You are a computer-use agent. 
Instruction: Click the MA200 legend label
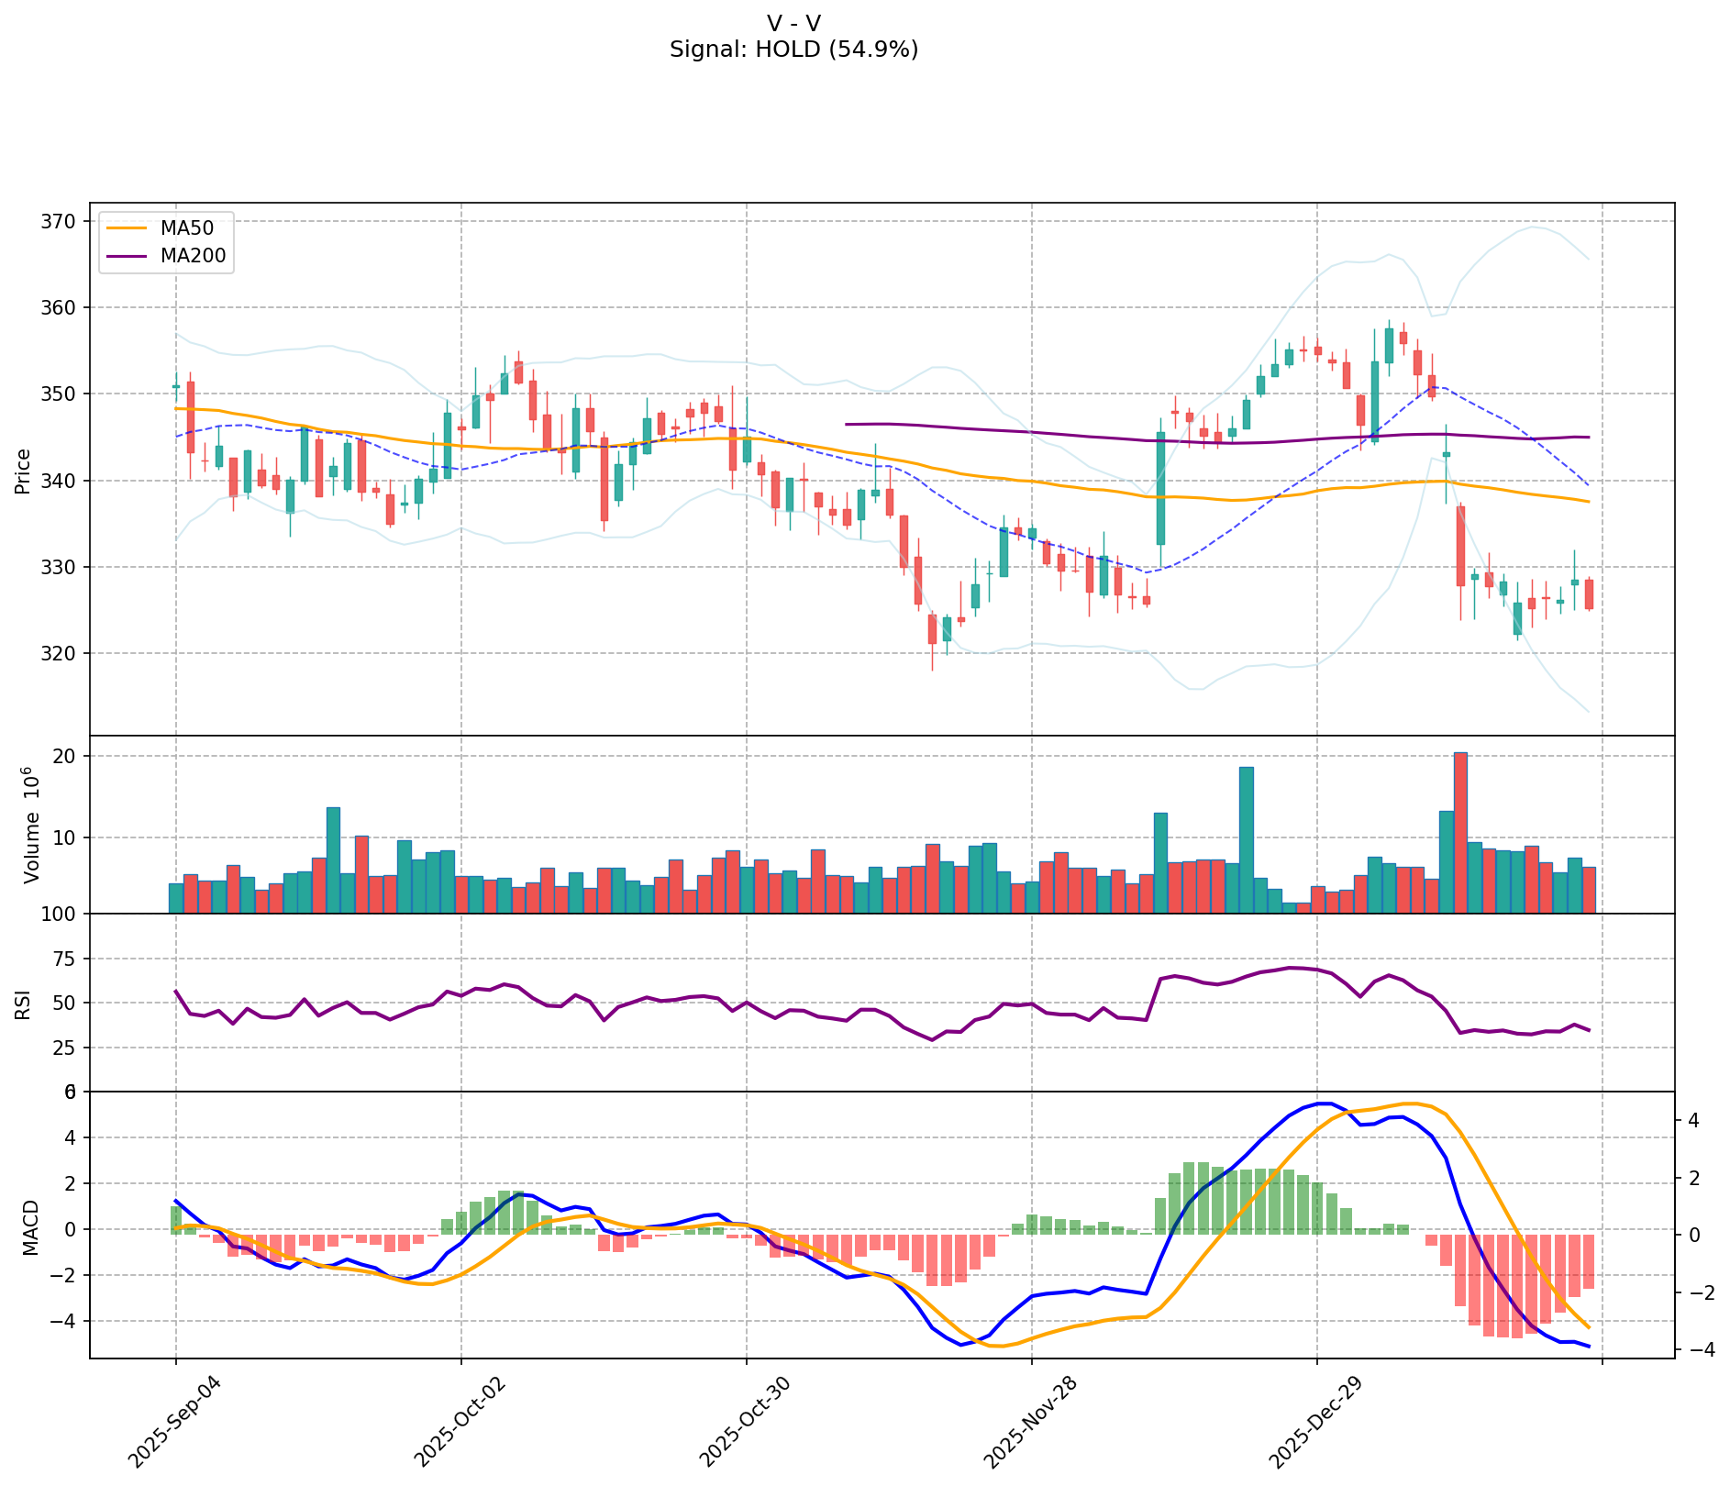(193, 256)
